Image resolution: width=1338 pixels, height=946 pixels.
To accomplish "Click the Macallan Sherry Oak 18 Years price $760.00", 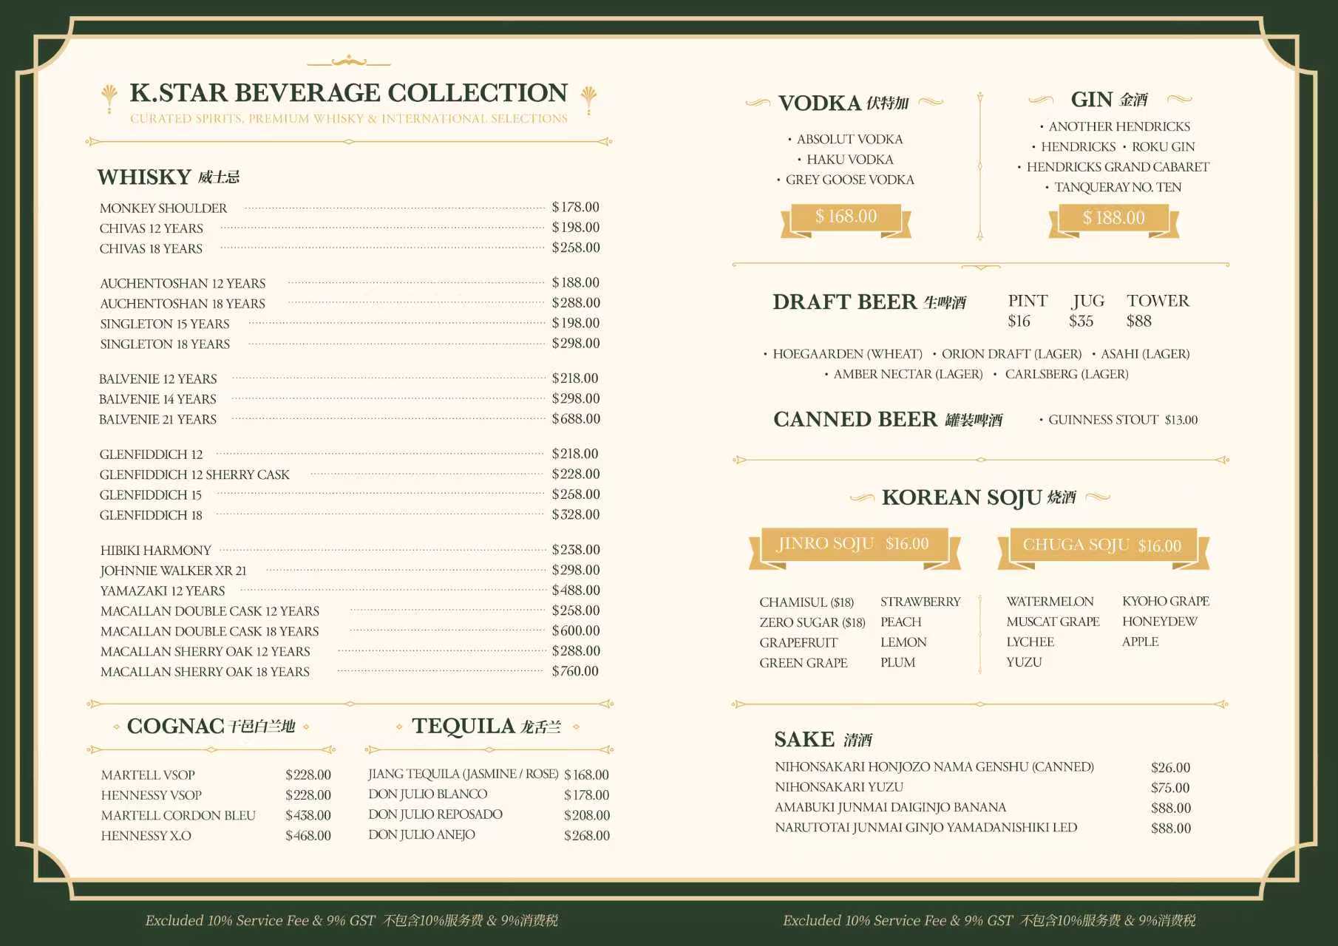I will 576,671.
